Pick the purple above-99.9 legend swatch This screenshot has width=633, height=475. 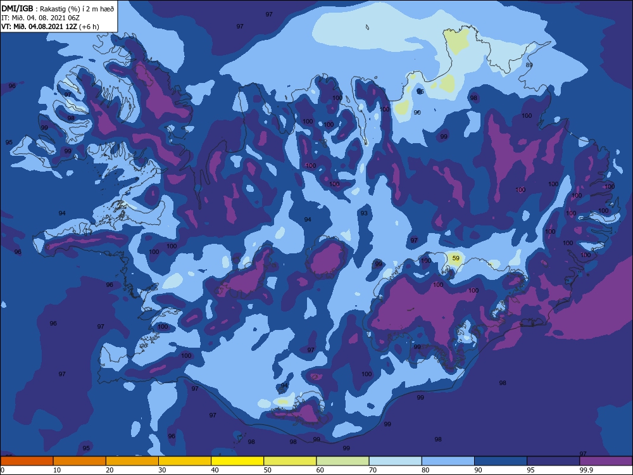point(606,461)
